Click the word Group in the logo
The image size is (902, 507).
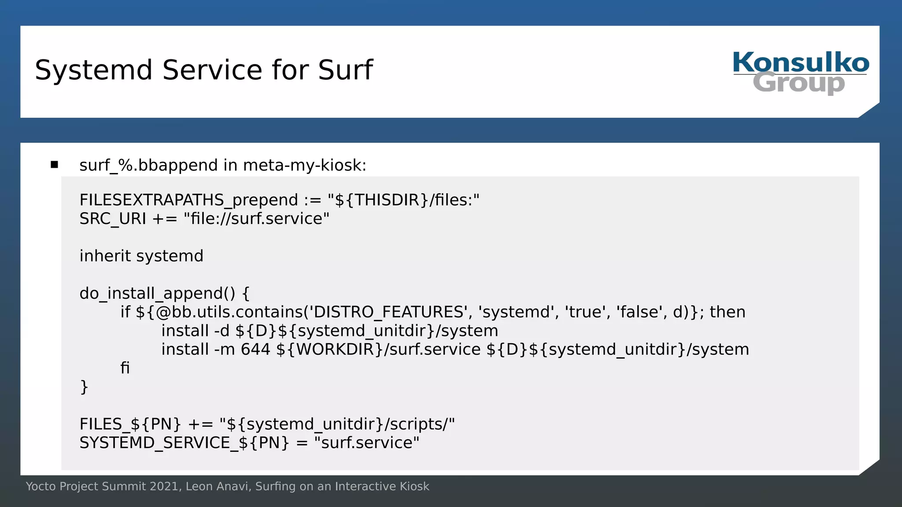pos(798,83)
